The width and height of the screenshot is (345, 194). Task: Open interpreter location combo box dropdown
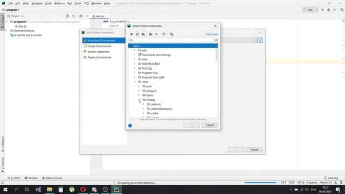(x=254, y=40)
